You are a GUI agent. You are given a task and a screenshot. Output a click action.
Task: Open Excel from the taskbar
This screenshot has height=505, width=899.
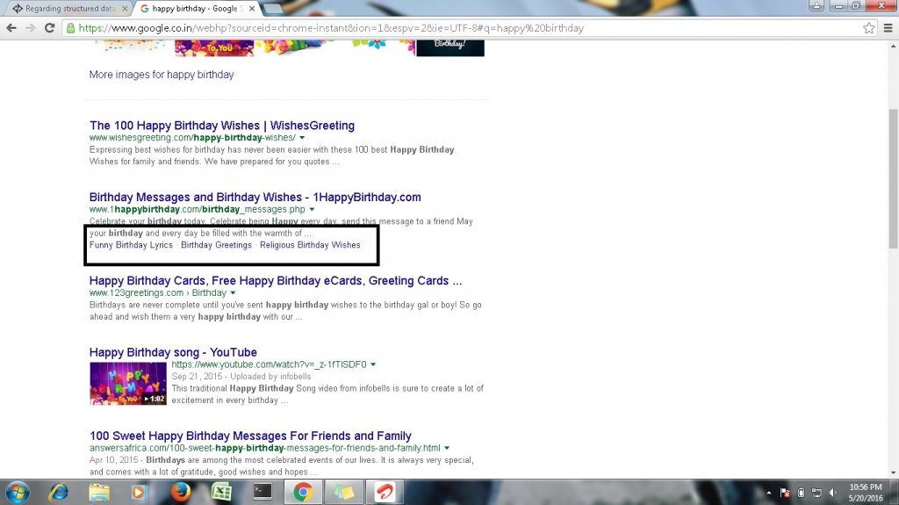pyautogui.click(x=221, y=493)
